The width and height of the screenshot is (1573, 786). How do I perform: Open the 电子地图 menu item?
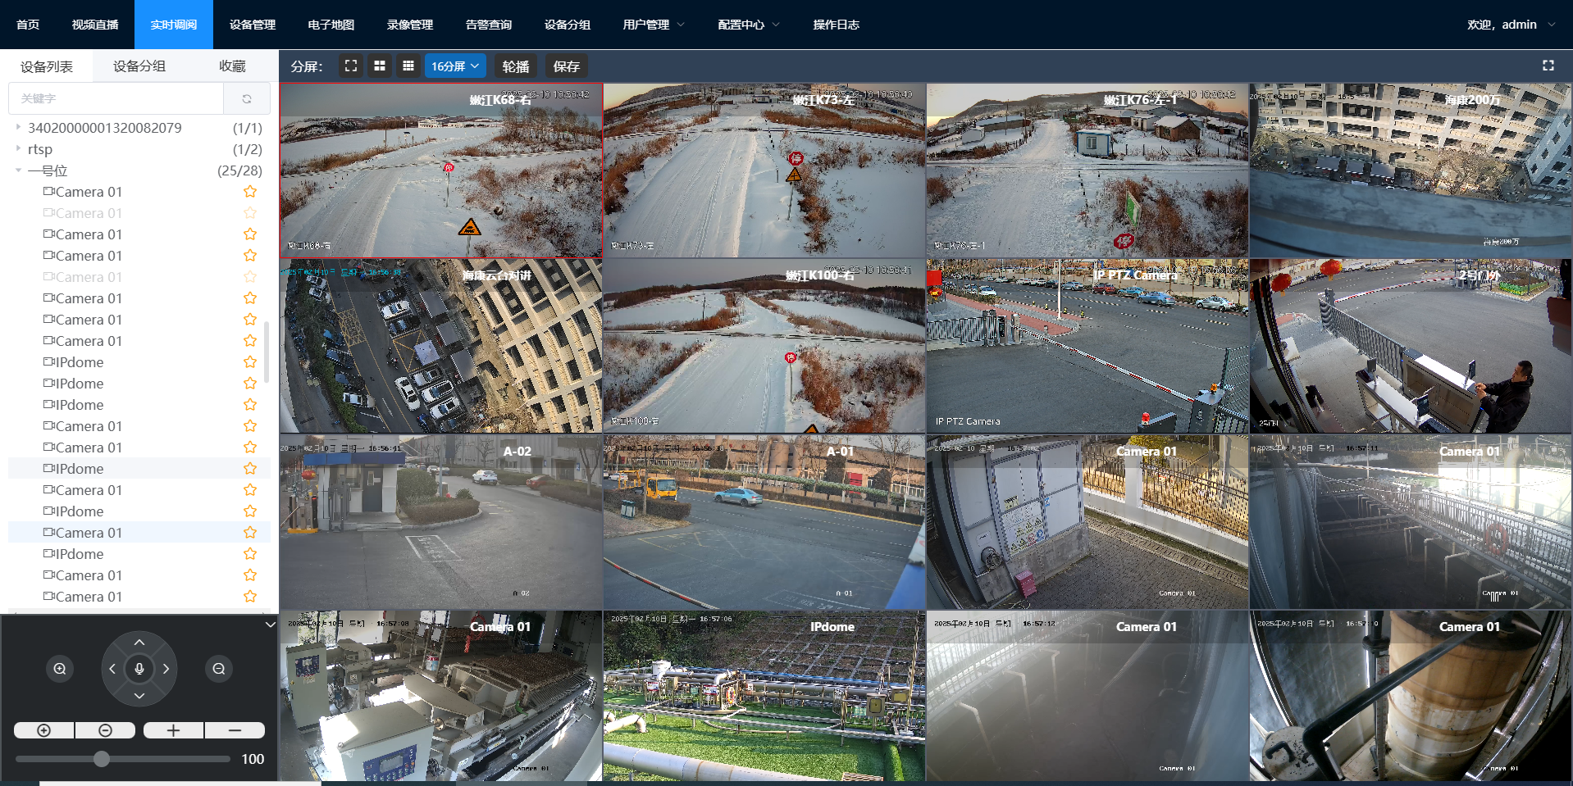point(331,25)
